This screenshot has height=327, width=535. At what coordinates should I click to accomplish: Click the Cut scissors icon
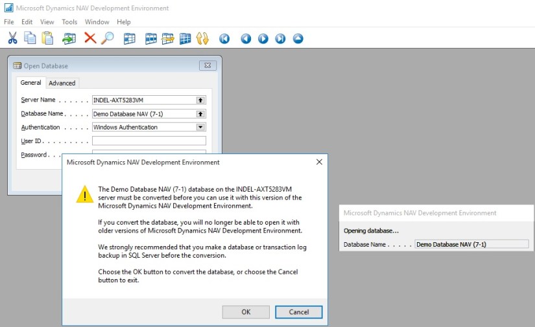click(12, 38)
